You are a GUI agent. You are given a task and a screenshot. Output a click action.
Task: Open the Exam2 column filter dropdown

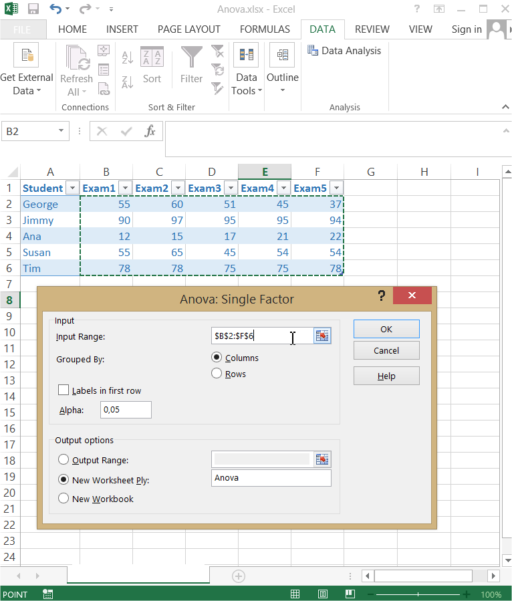click(x=178, y=189)
